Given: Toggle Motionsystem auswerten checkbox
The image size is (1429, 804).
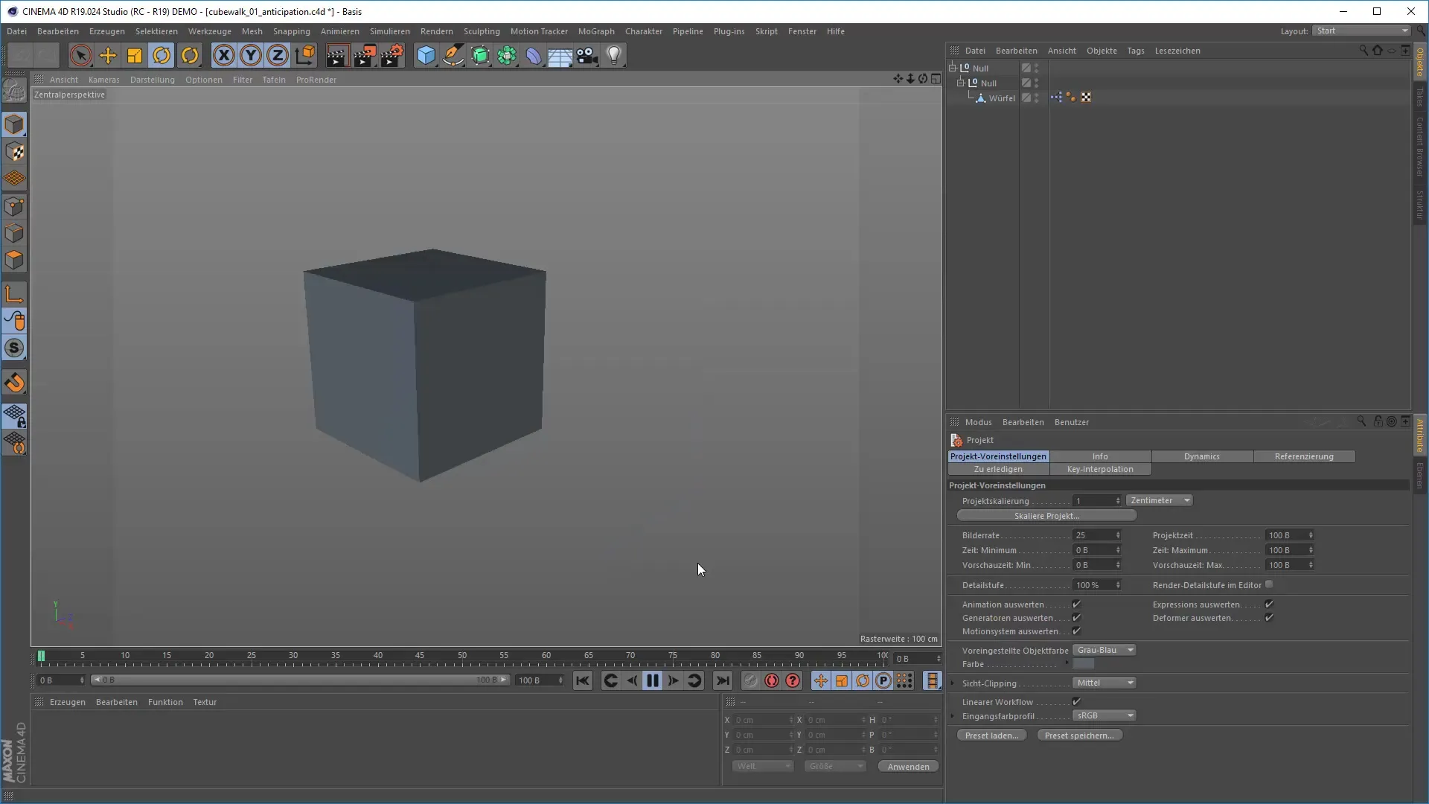Looking at the screenshot, I should click(1076, 631).
